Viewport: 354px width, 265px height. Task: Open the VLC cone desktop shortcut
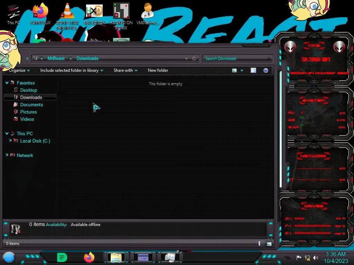tap(67, 16)
